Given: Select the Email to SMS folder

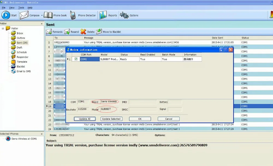Looking at the screenshot, I should tap(23, 71).
